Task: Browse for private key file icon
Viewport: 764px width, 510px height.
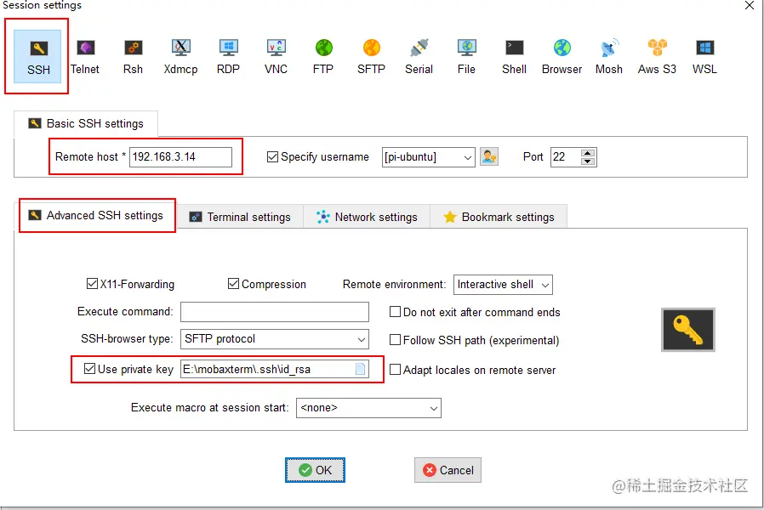Action: coord(360,369)
